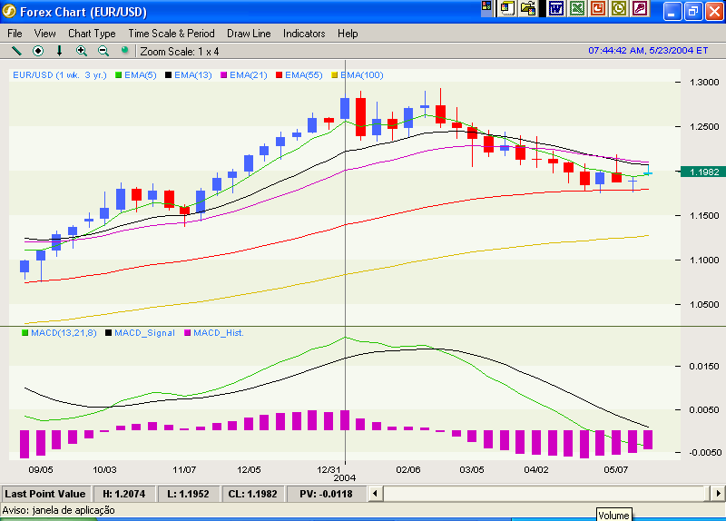This screenshot has height=521, width=726.
Task: Click the down arrow marker icon
Action: pyautogui.click(x=60, y=51)
